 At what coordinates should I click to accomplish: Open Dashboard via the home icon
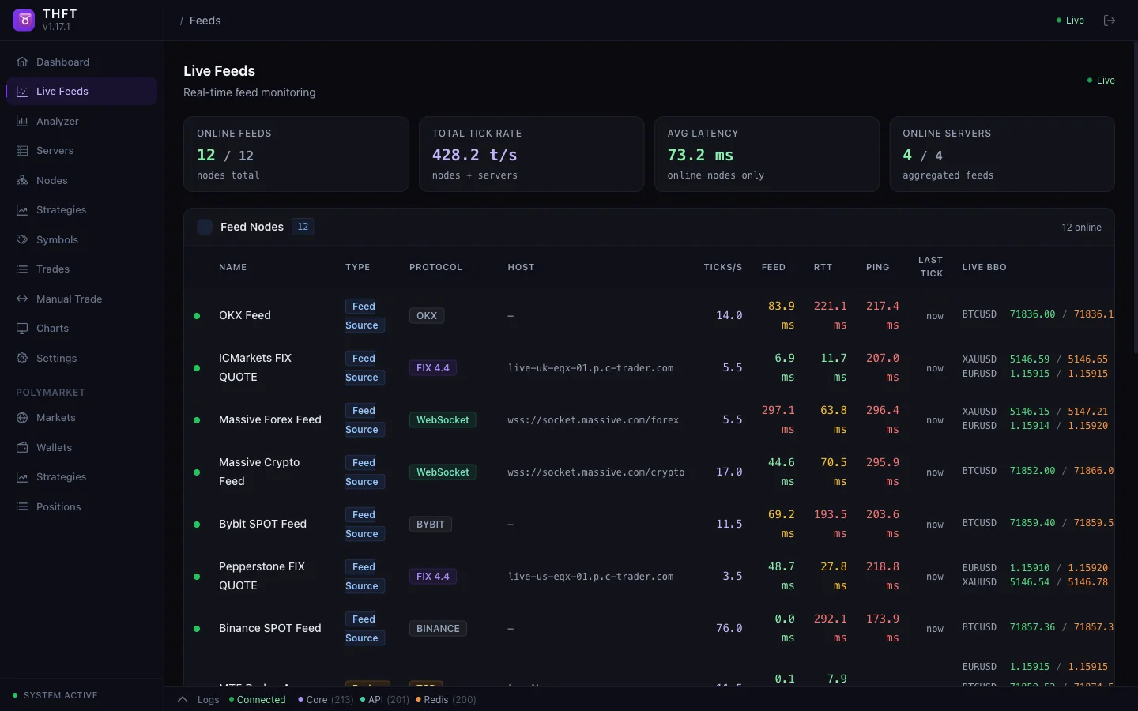point(22,62)
